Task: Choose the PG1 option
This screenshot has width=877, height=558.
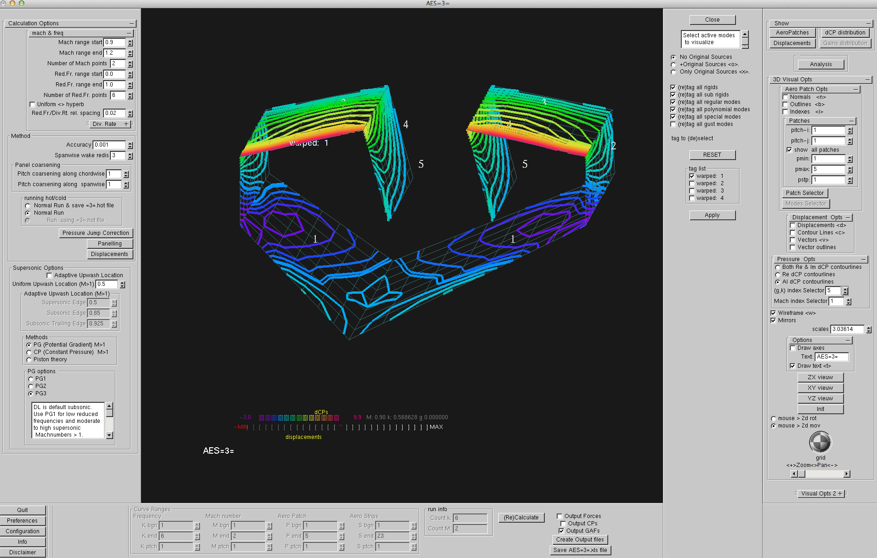Action: (x=31, y=379)
